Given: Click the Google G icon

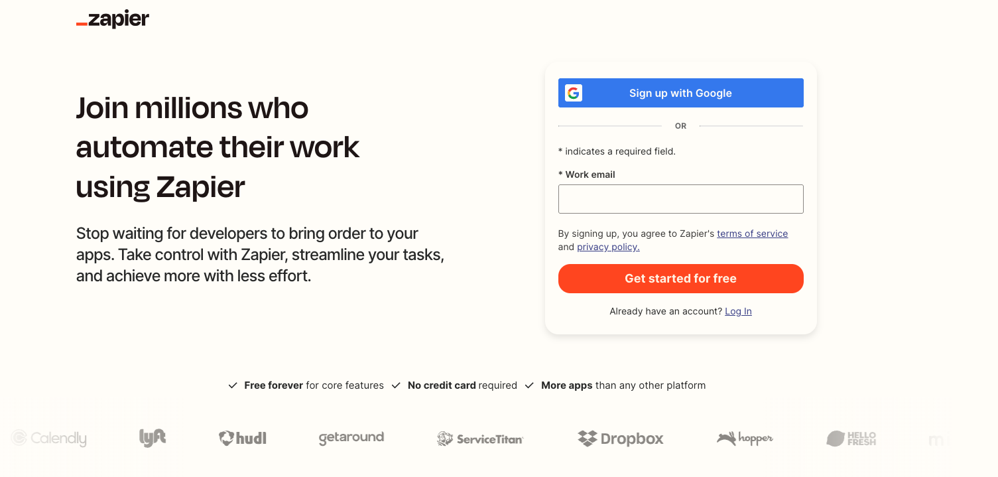Looking at the screenshot, I should 574,93.
